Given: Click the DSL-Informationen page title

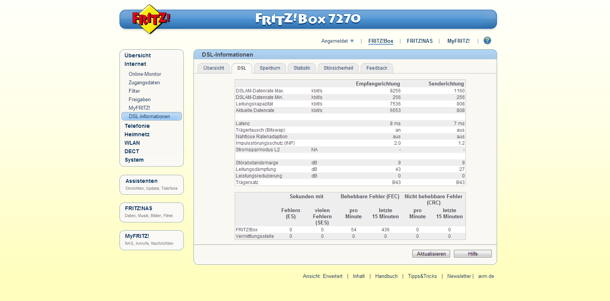Looking at the screenshot, I should coord(227,55).
